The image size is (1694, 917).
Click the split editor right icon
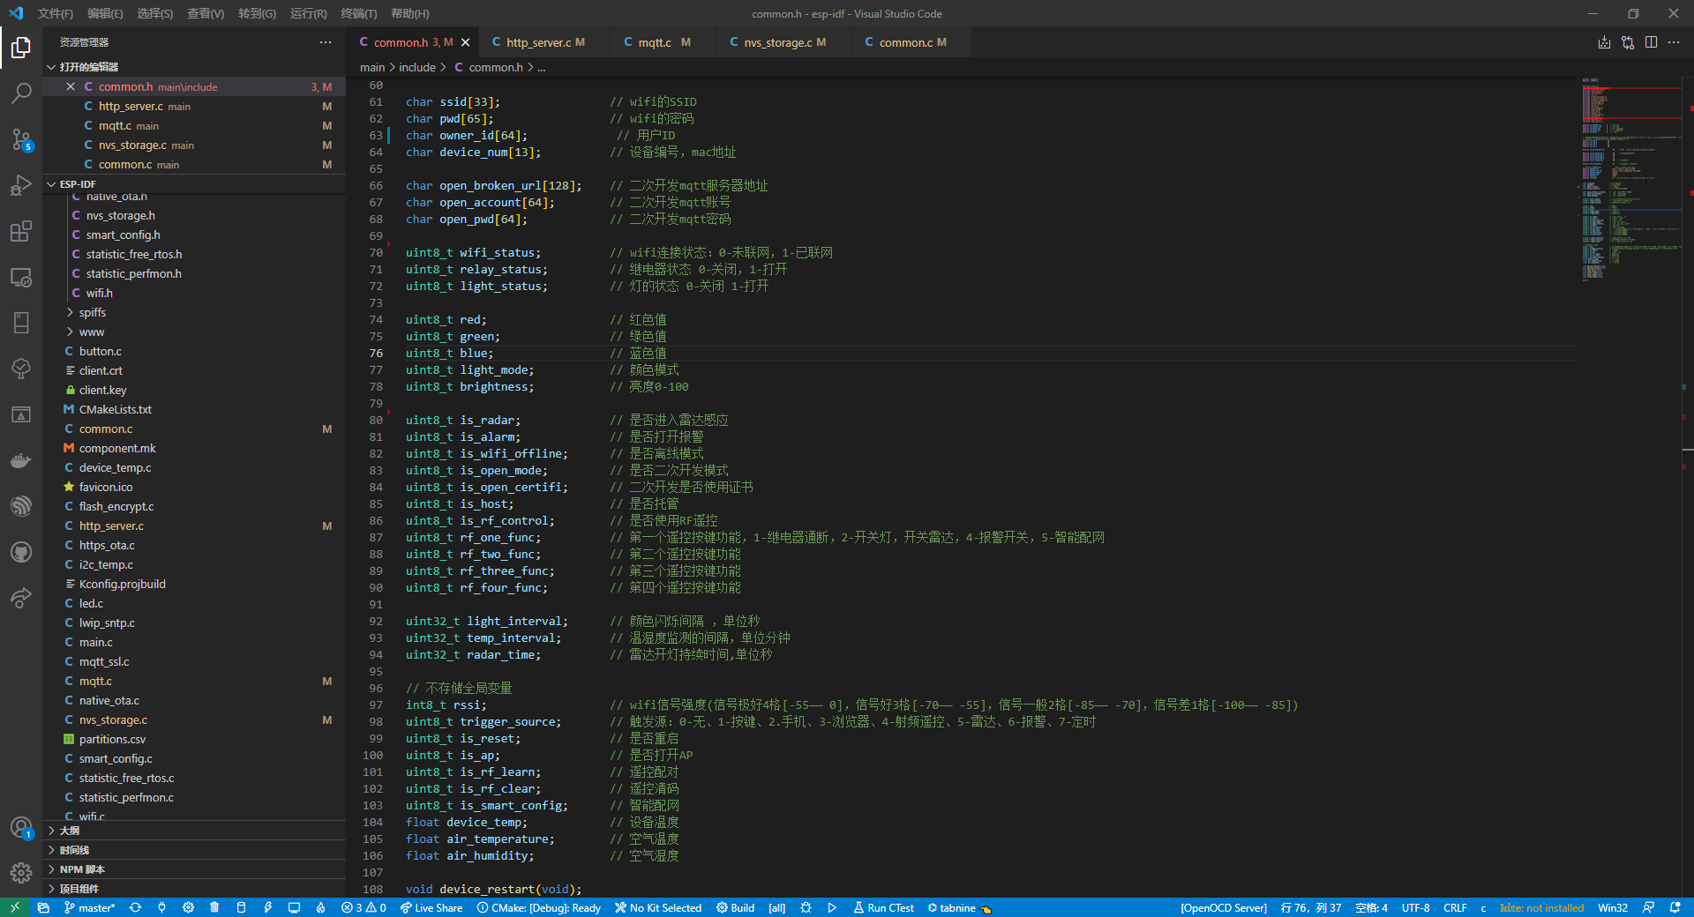pos(1651,42)
